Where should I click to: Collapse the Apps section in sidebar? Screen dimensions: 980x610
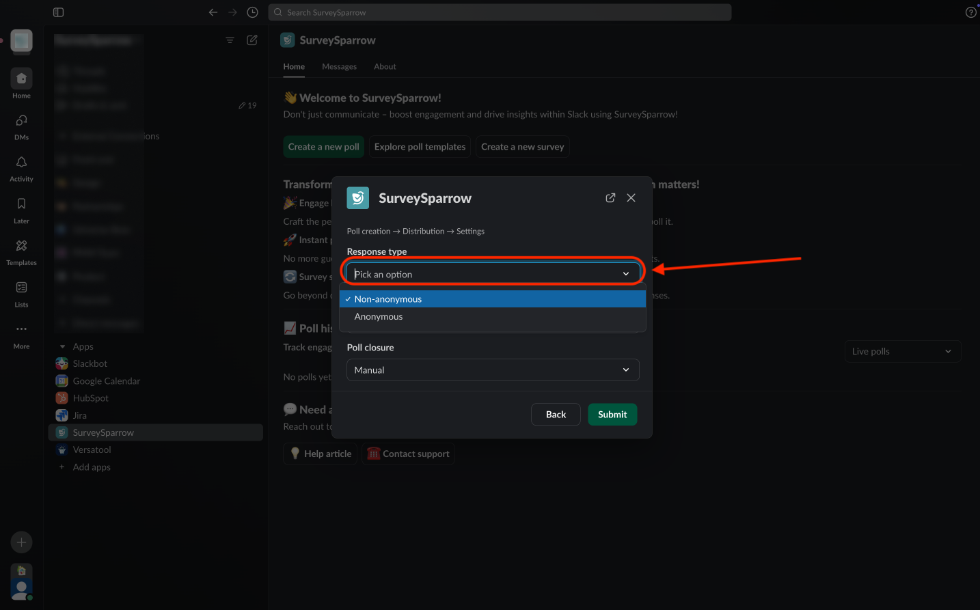(x=63, y=347)
